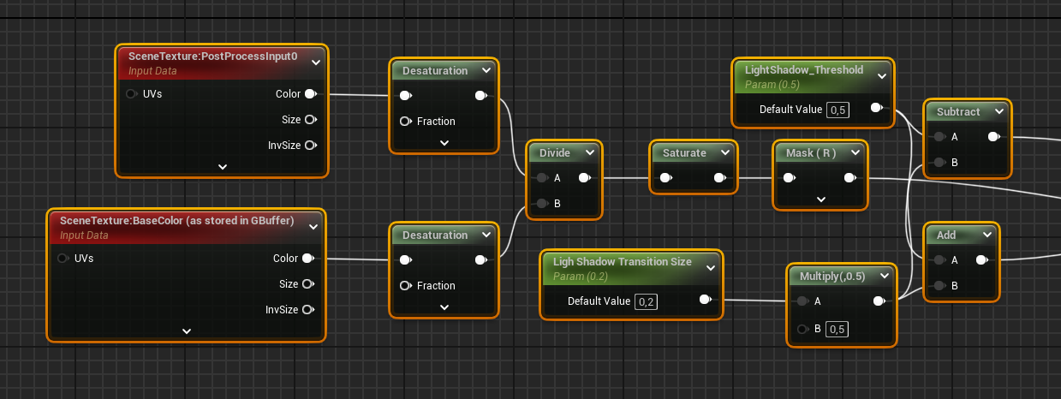Collapse the PostProcessInput0 node header chevron
This screenshot has height=399, width=1061.
point(315,62)
